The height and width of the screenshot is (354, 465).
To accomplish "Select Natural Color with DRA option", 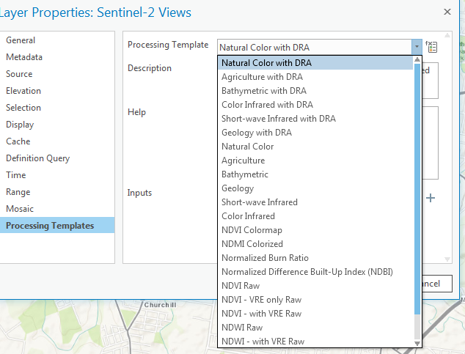I will click(x=315, y=63).
